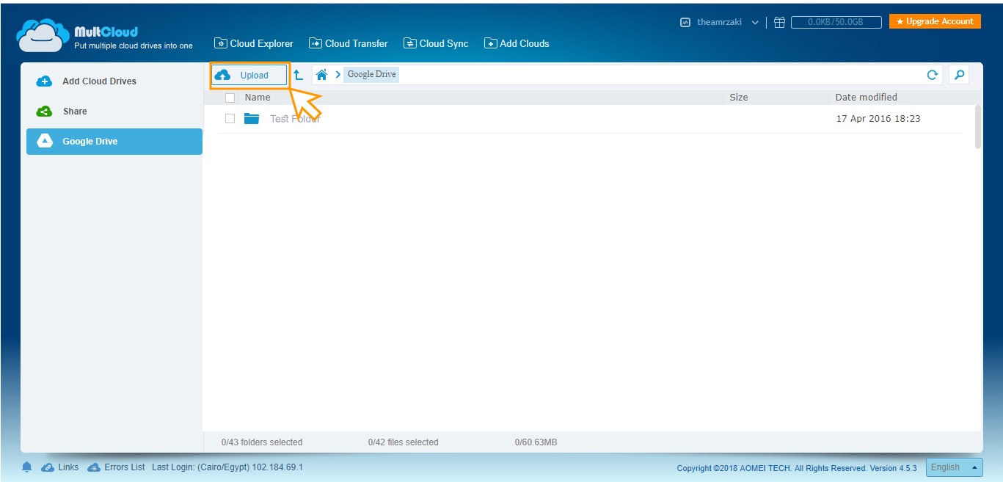Open Errors List in the footer

(116, 467)
